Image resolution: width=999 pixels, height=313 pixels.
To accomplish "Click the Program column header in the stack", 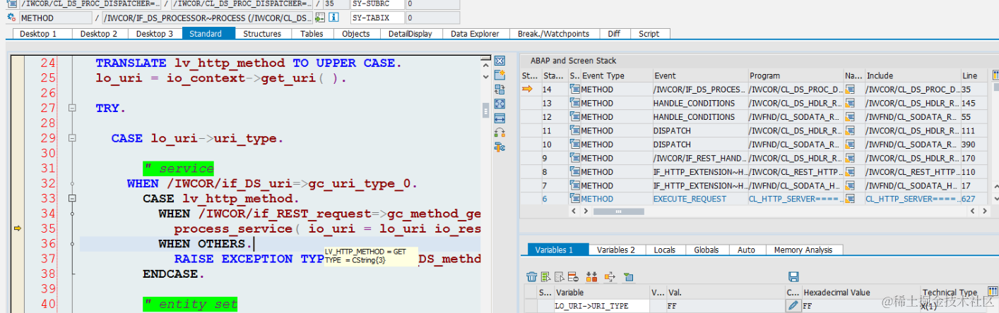I will tap(795, 75).
